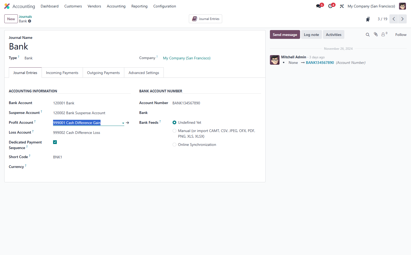Go to the previous record arrow
Screen dimensions: 411x255
(x=394, y=19)
